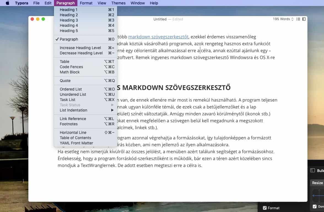Image resolution: width=324 pixels, height=212 pixels.
Task: Open the Window menu
Action: pyautogui.click(x=138, y=3)
